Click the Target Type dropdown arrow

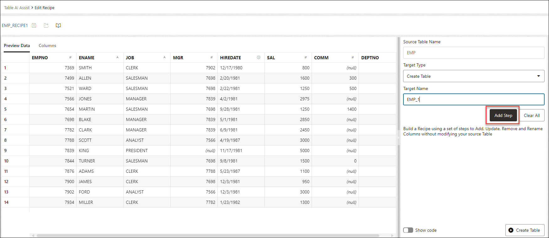pyautogui.click(x=538, y=76)
